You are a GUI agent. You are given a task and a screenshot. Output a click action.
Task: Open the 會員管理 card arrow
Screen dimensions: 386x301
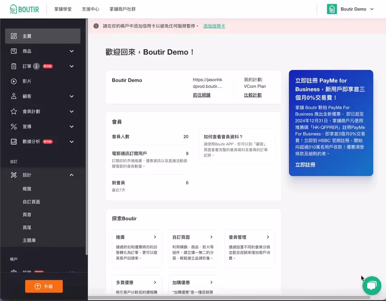tap(268, 237)
